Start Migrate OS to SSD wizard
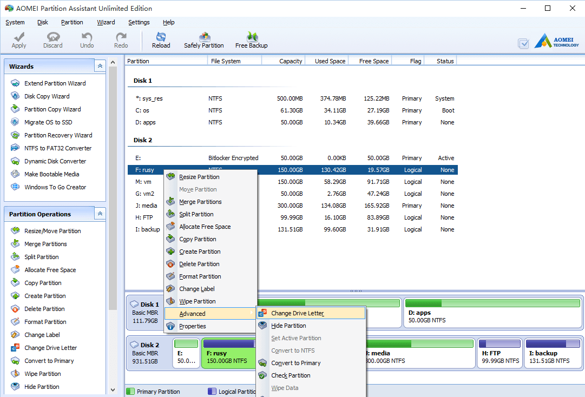Screen dimensions: 585x397 click(48, 122)
